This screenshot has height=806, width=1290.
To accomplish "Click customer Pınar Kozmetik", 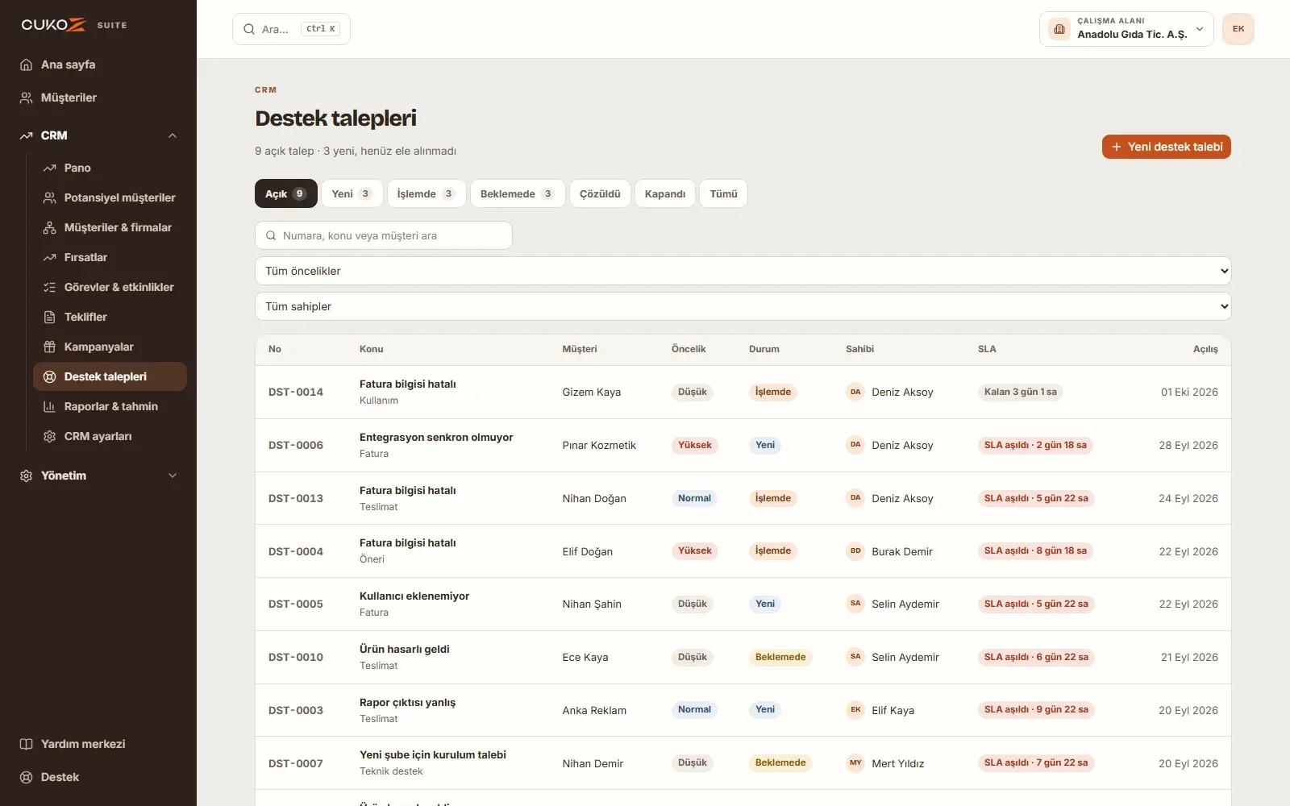I will (x=599, y=445).
